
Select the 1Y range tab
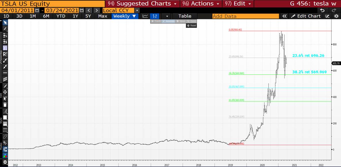pos(75,16)
